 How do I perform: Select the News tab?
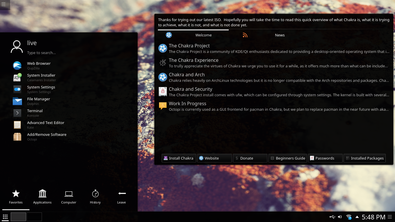280,35
